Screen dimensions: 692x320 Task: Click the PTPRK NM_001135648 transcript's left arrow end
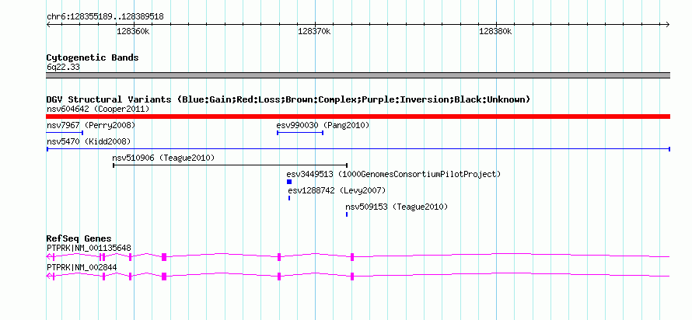[49, 256]
